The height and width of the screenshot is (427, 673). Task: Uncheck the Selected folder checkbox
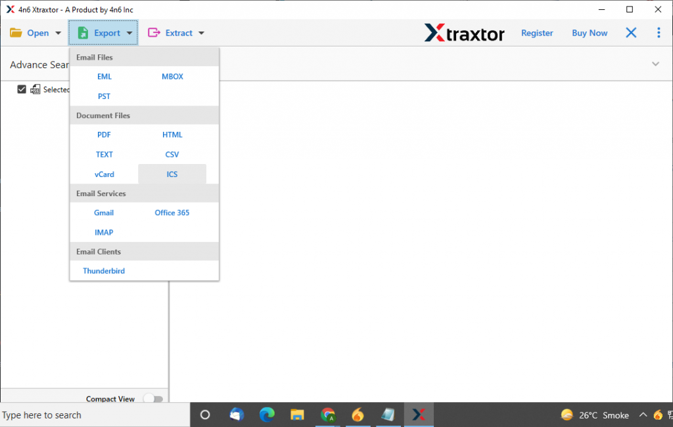pyautogui.click(x=22, y=89)
